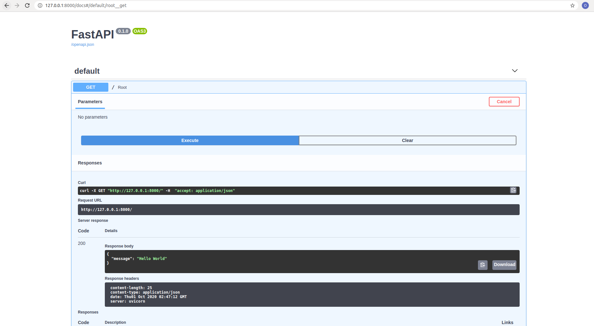This screenshot has height=326, width=594.
Task: Click the Curl label
Action: [82, 183]
